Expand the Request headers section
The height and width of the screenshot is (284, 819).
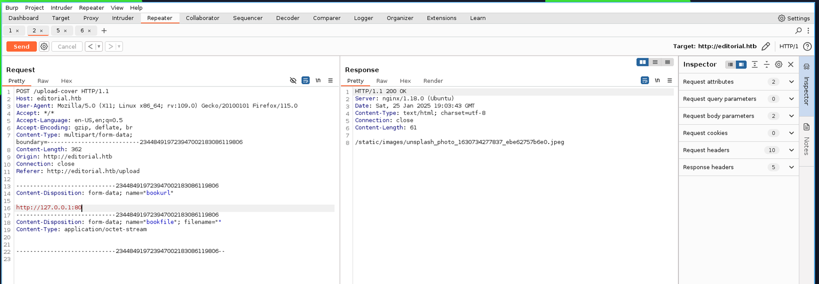(791, 150)
